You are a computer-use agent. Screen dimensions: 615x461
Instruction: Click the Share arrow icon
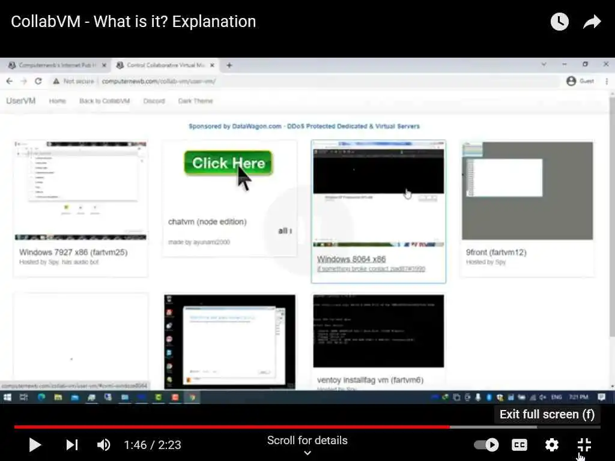[x=592, y=22]
